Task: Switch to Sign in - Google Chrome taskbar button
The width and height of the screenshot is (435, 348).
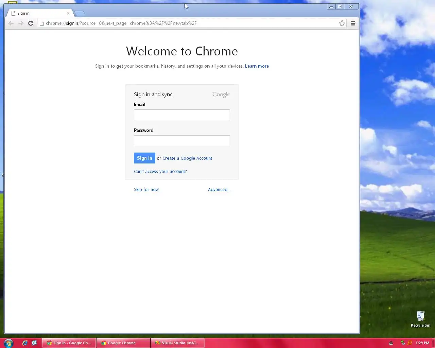Action: pos(69,343)
